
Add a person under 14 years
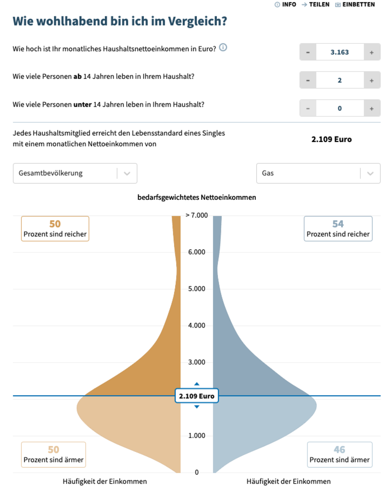point(371,108)
